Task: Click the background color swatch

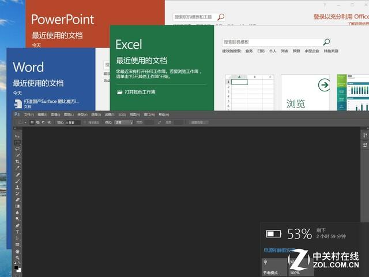Action: [19, 271]
